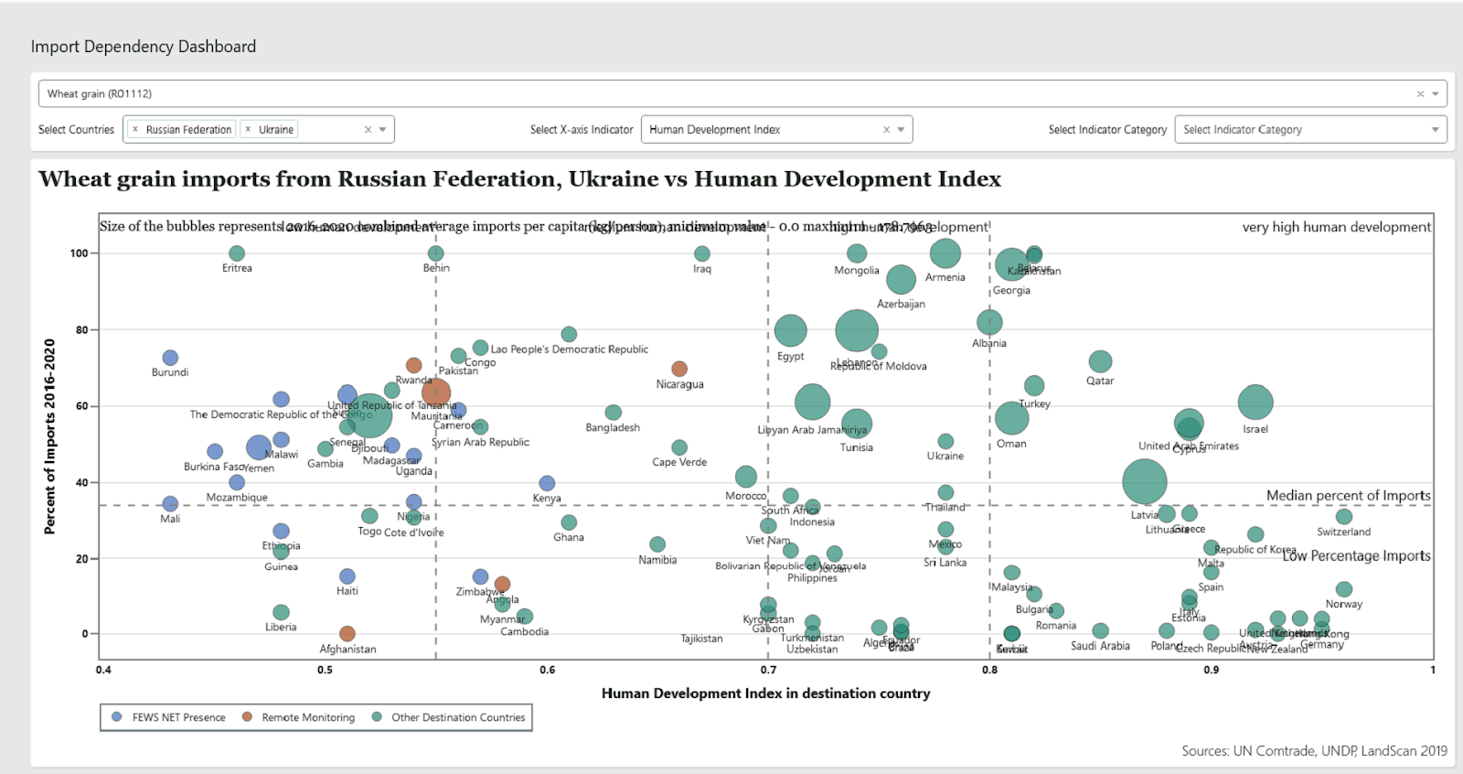Image resolution: width=1463 pixels, height=774 pixels.
Task: Expand the X-axis Indicator dropdown arrow
Action: point(902,130)
